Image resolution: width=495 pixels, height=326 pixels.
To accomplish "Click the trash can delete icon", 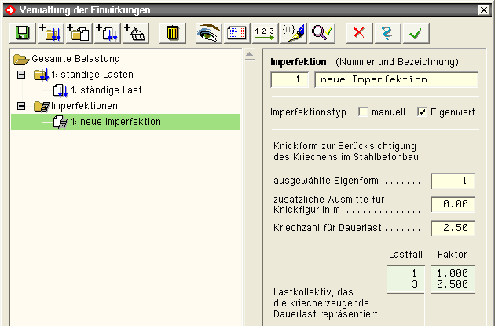I will 172,32.
